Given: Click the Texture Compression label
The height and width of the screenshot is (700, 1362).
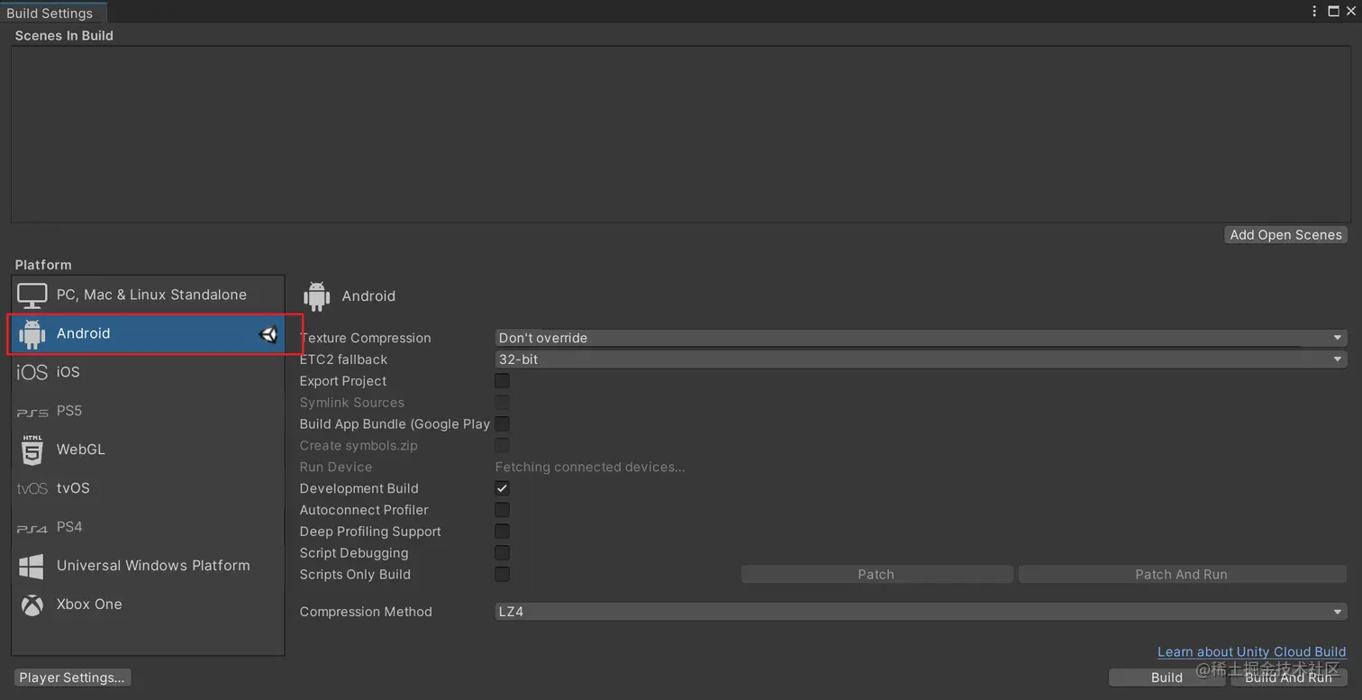Looking at the screenshot, I should click(x=365, y=338).
